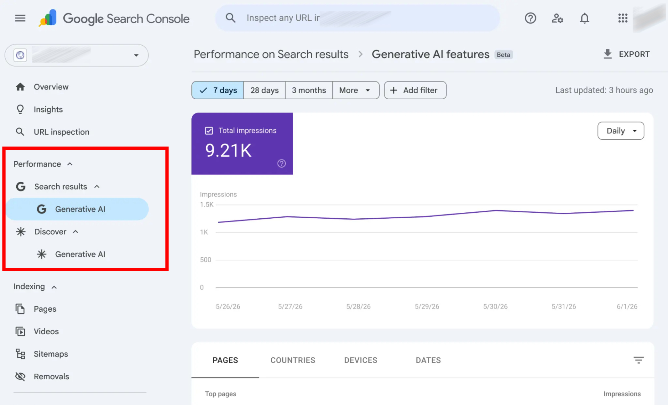Click the Inspect any URL search field
668x405 pixels.
pos(358,18)
